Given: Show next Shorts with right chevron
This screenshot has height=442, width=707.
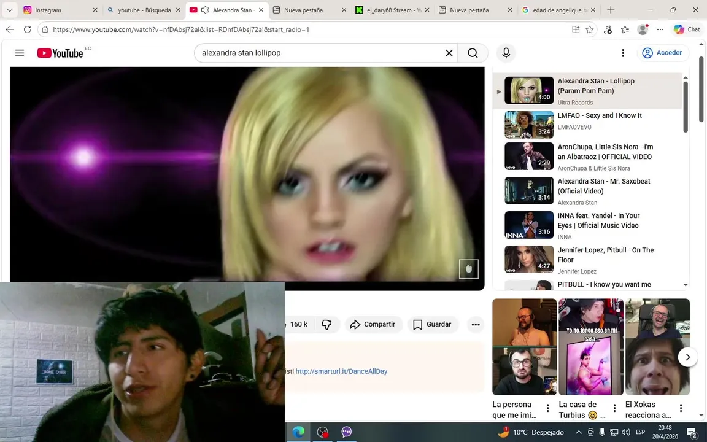Looking at the screenshot, I should coord(687,357).
